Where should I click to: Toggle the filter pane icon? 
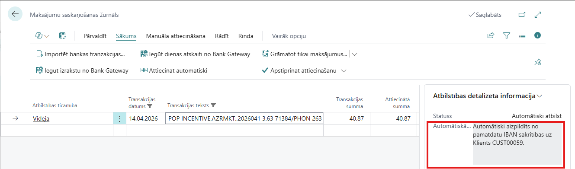[506, 36]
